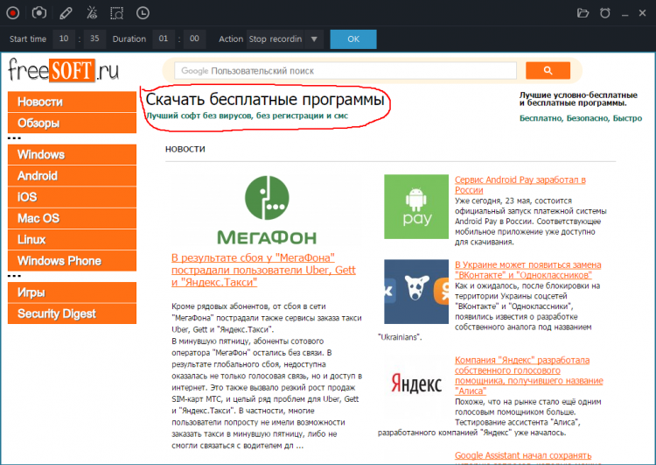Screen dimensions: 656x465
Task: Click the freeSOFT.ru logo
Action: tap(64, 70)
